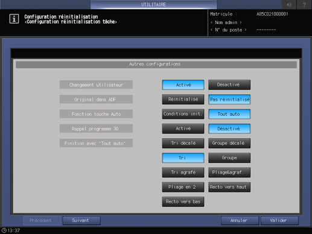Image resolution: width=312 pixels, height=234 pixels.
Task: Select the UTILITAIRE tab
Action: (153, 4)
